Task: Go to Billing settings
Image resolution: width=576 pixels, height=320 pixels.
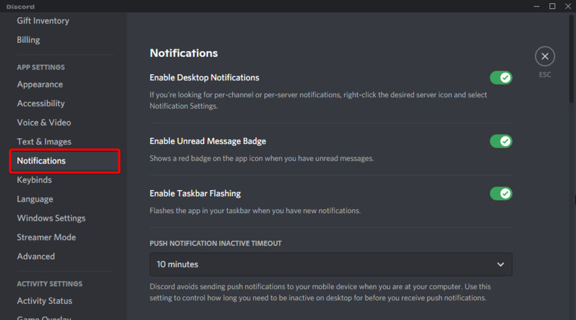Action: [28, 40]
